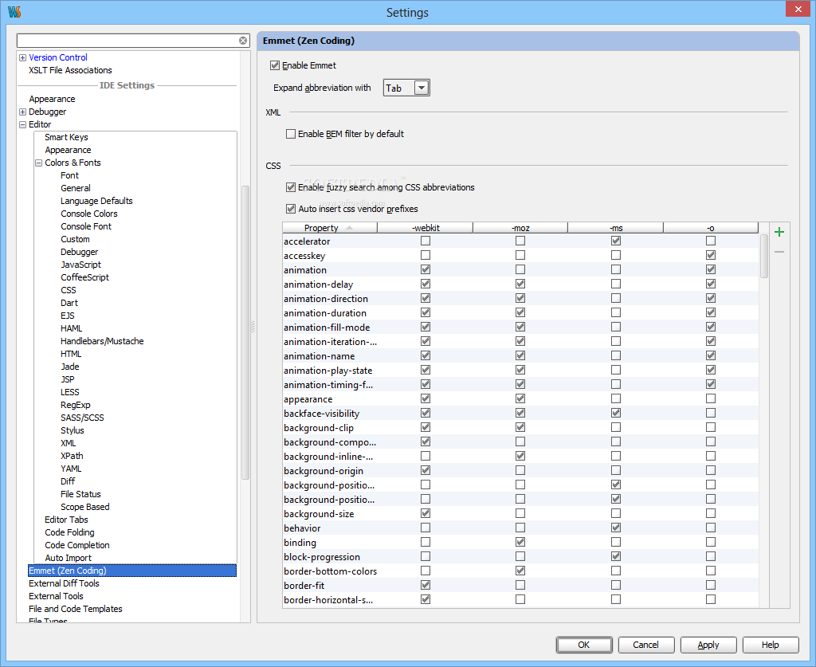Toggle Enable Emmet checkbox

coord(275,65)
